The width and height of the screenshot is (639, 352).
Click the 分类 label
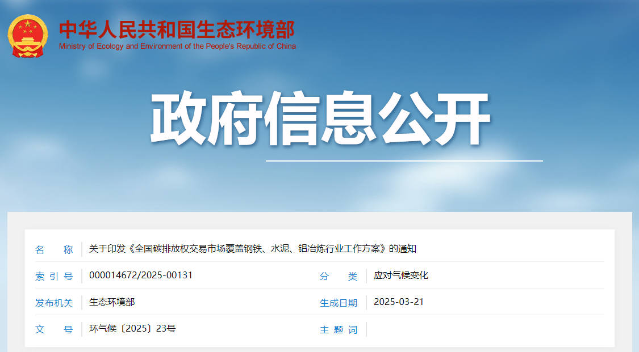point(339,277)
